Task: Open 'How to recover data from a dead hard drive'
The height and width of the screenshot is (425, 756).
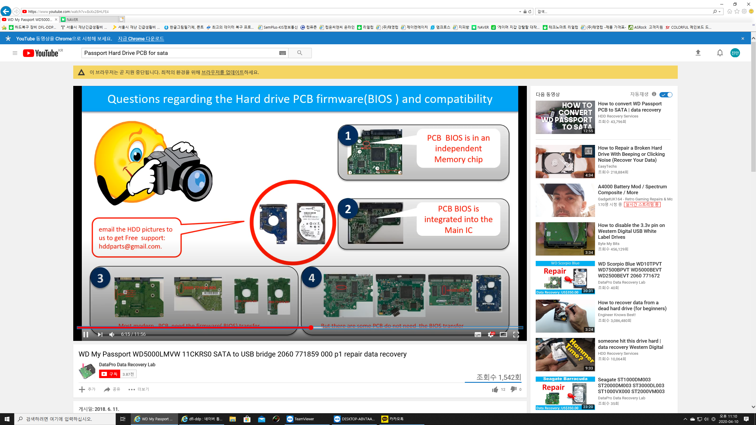Action: tap(632, 305)
